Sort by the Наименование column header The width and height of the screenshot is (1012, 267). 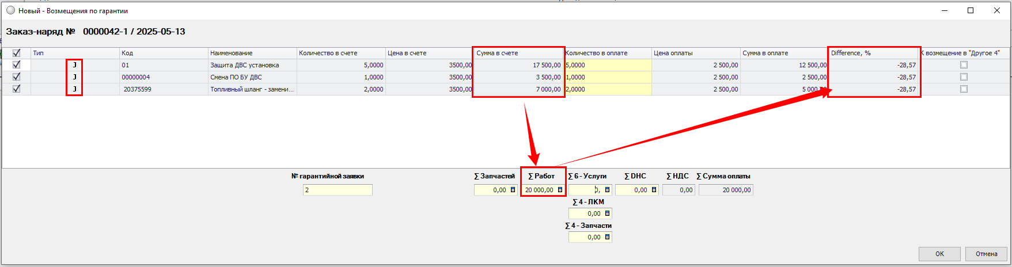coord(252,53)
